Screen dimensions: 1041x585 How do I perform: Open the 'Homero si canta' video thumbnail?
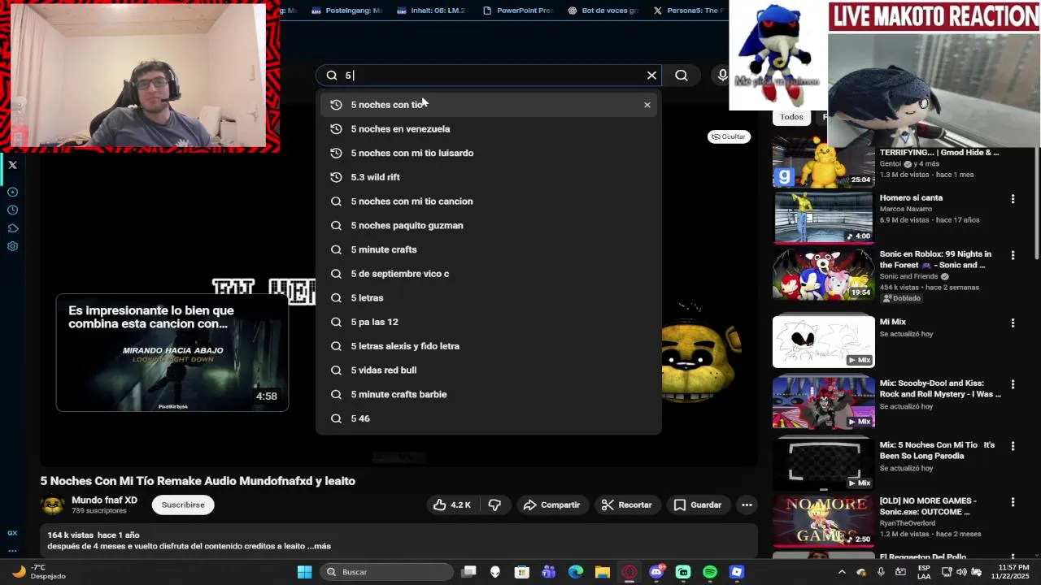(x=823, y=217)
